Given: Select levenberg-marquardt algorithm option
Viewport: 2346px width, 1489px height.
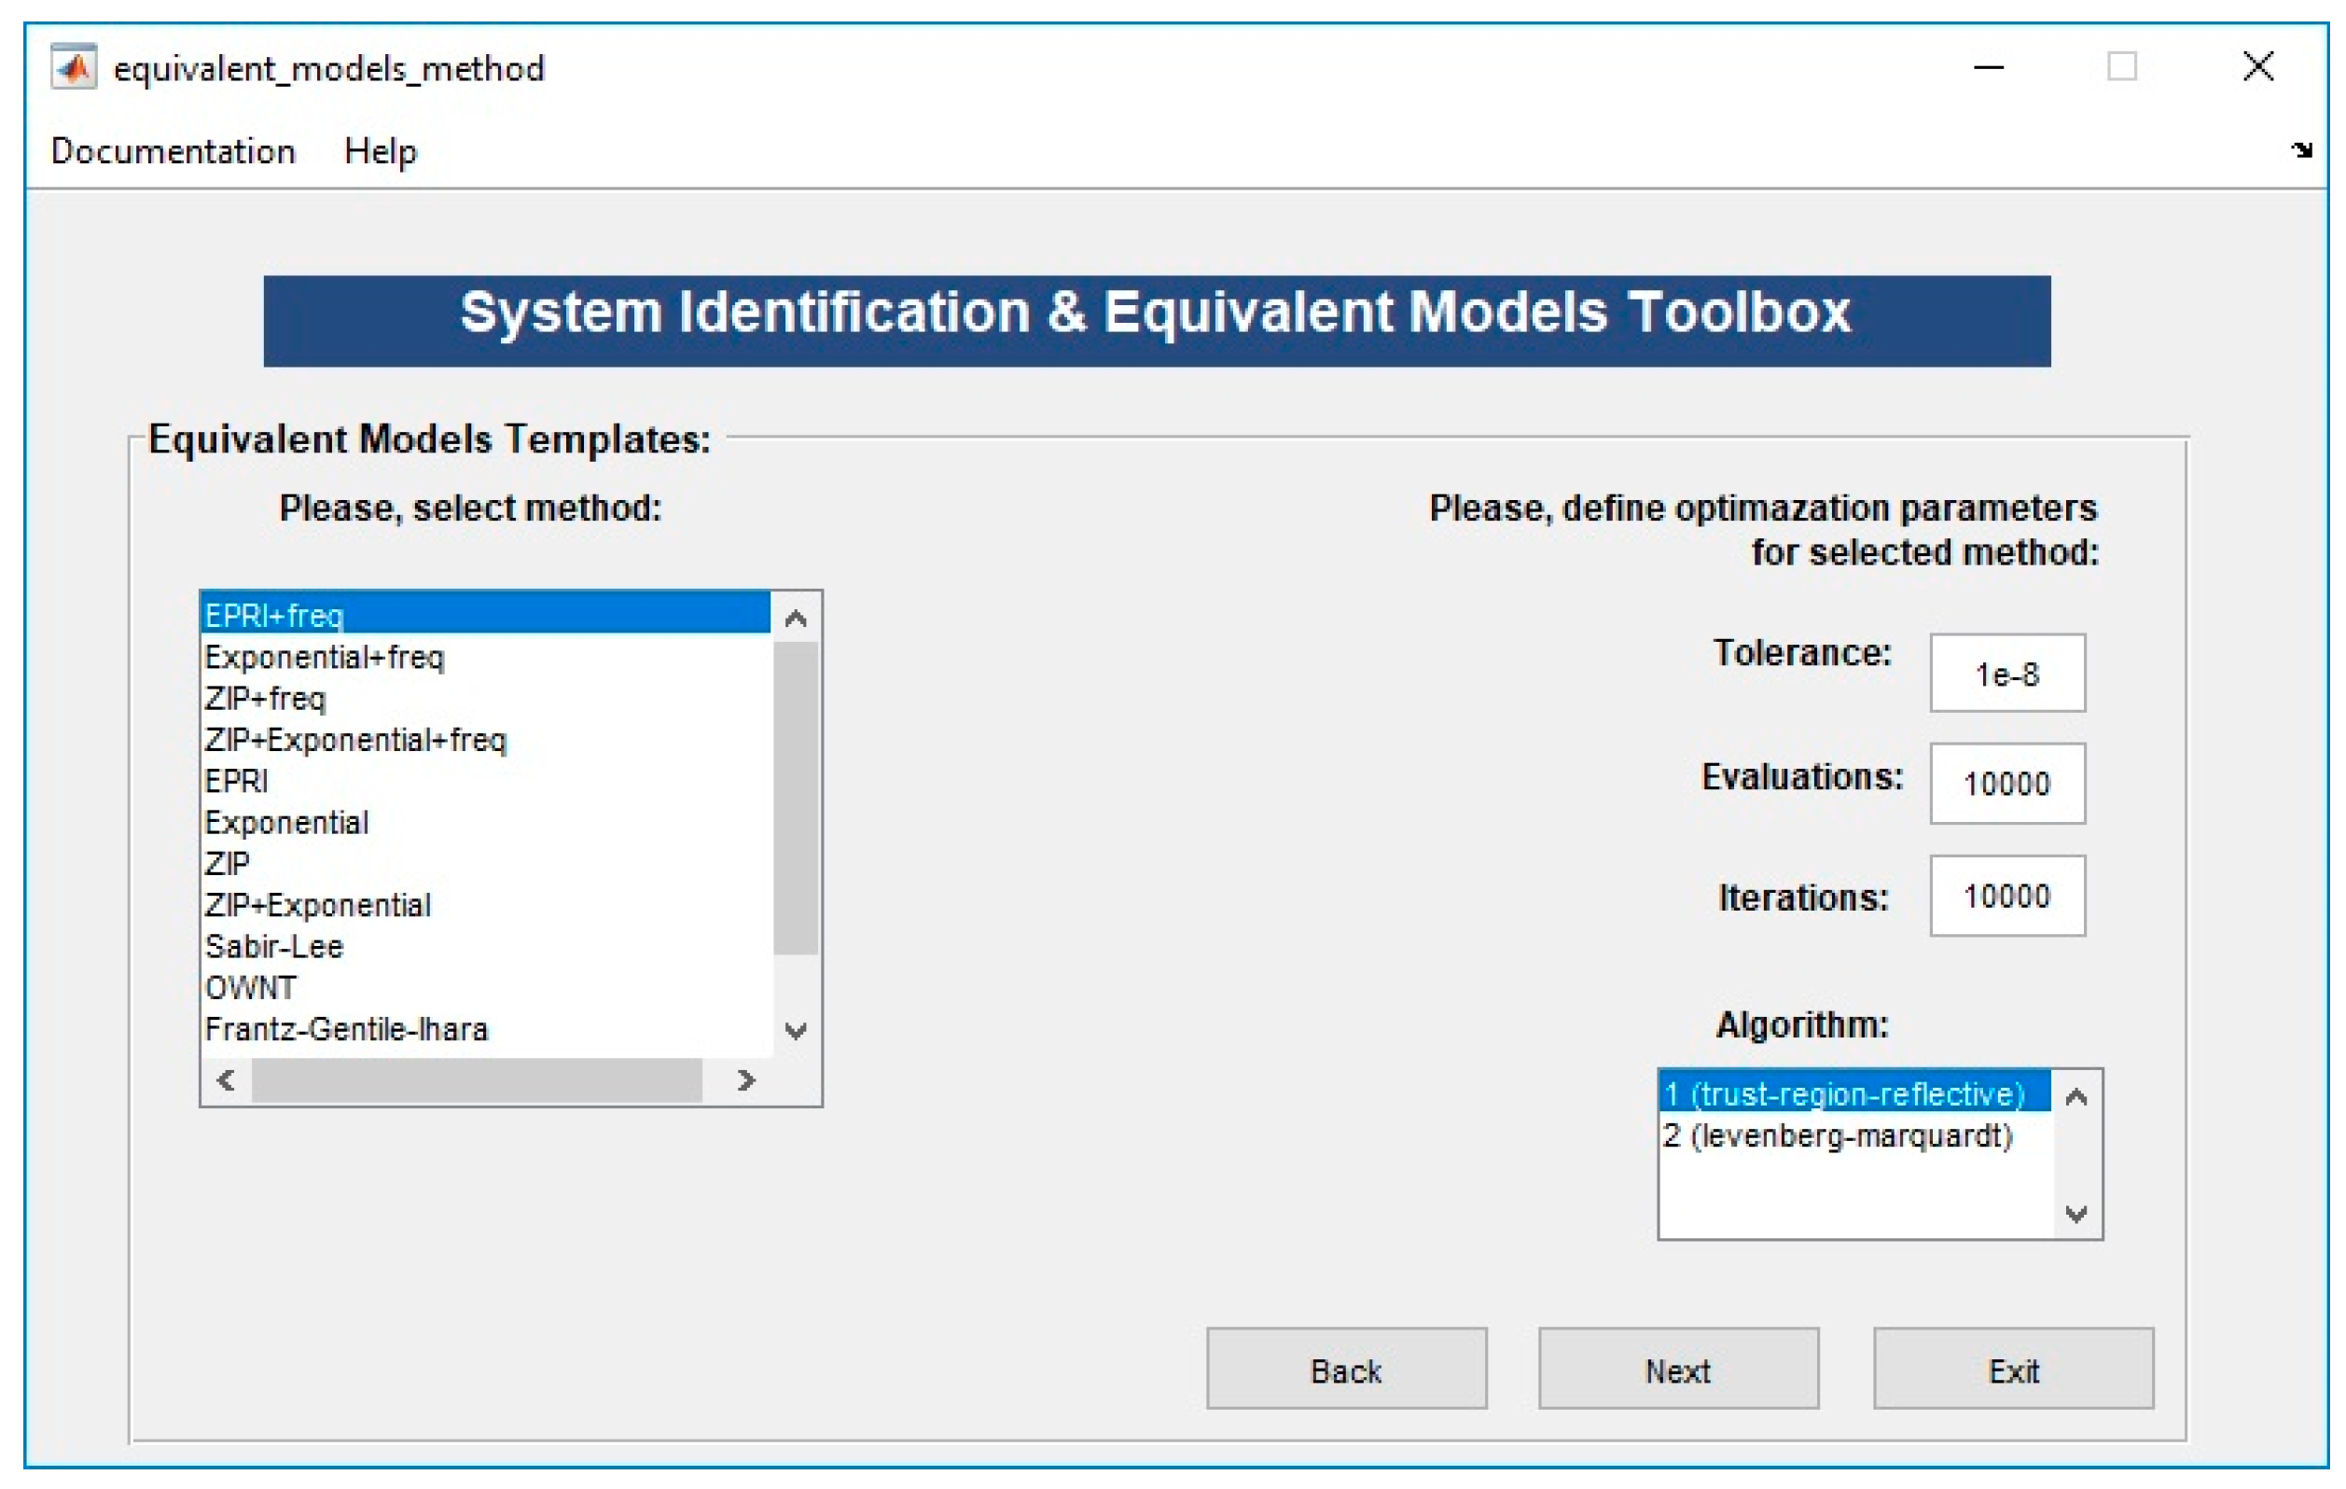Looking at the screenshot, I should coord(1838,1135).
